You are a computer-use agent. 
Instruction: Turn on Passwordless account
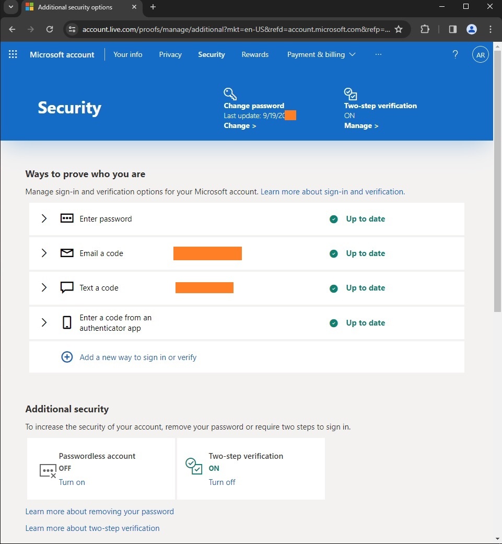click(x=72, y=482)
